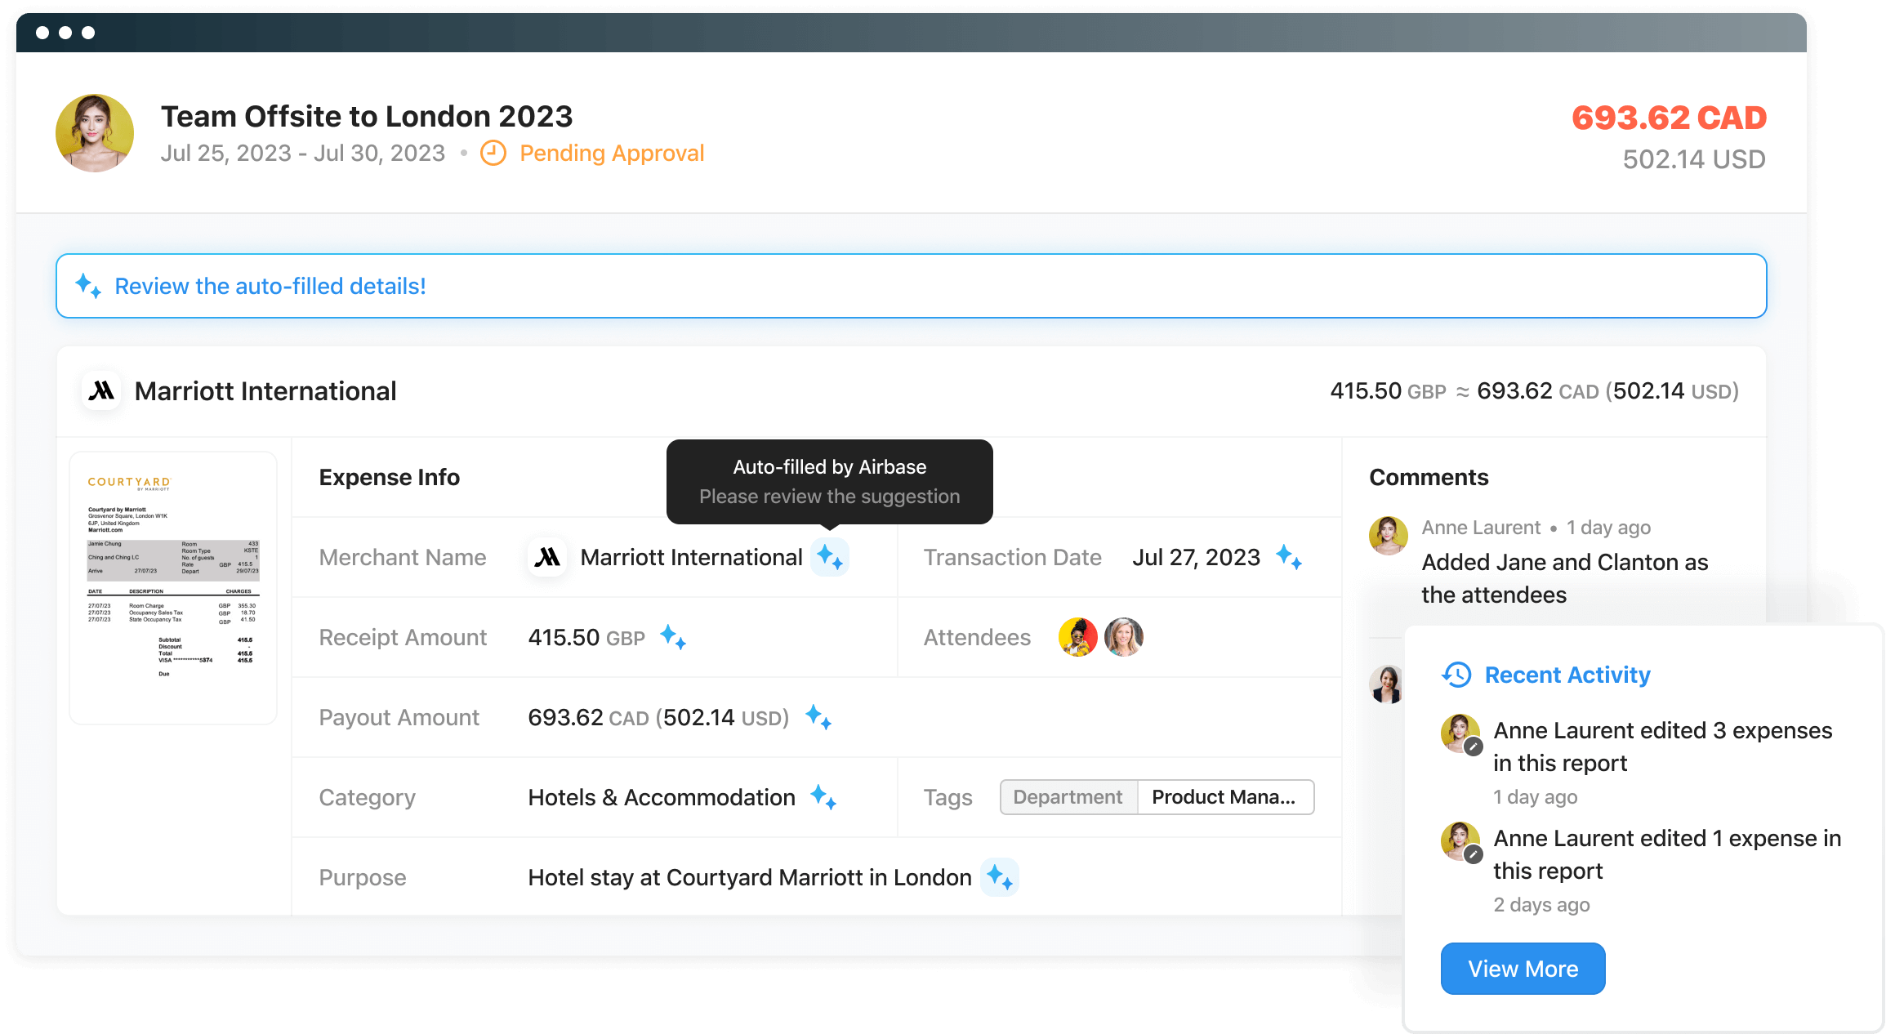Click the auto-fill sparkle icon on Category field
Screen dimensions: 1895x1034
(825, 796)
